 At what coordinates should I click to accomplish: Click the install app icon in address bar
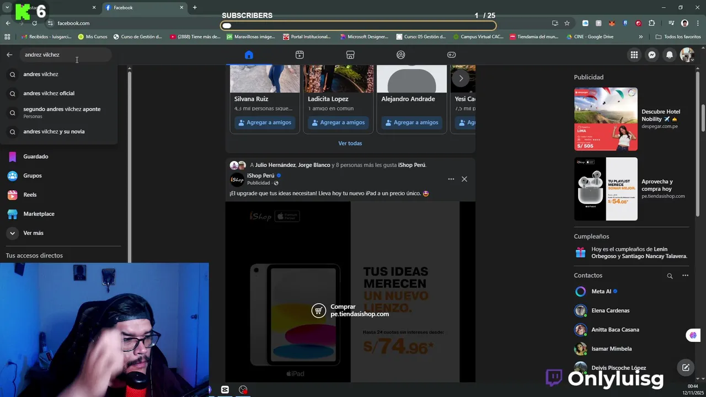coord(555,23)
